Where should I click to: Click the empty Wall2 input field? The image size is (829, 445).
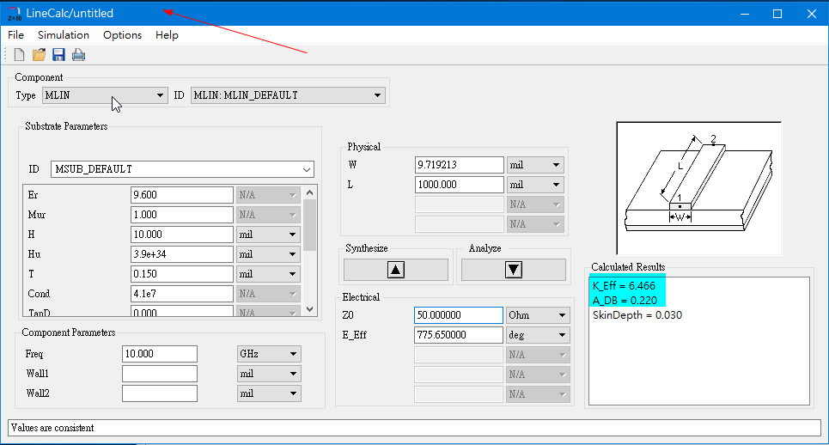(x=160, y=393)
